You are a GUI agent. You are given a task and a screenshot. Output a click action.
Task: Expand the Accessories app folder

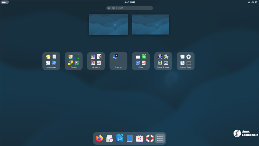pos(51,61)
